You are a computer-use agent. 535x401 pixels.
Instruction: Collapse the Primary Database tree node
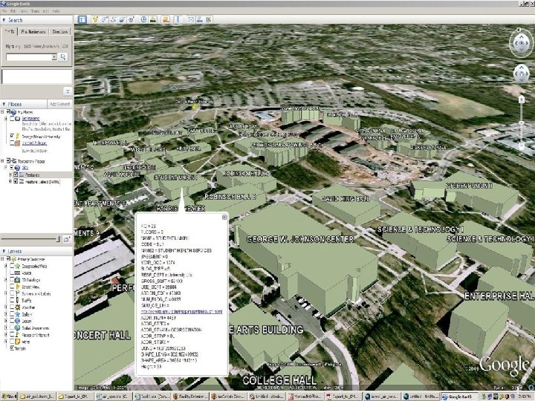click(x=3, y=259)
